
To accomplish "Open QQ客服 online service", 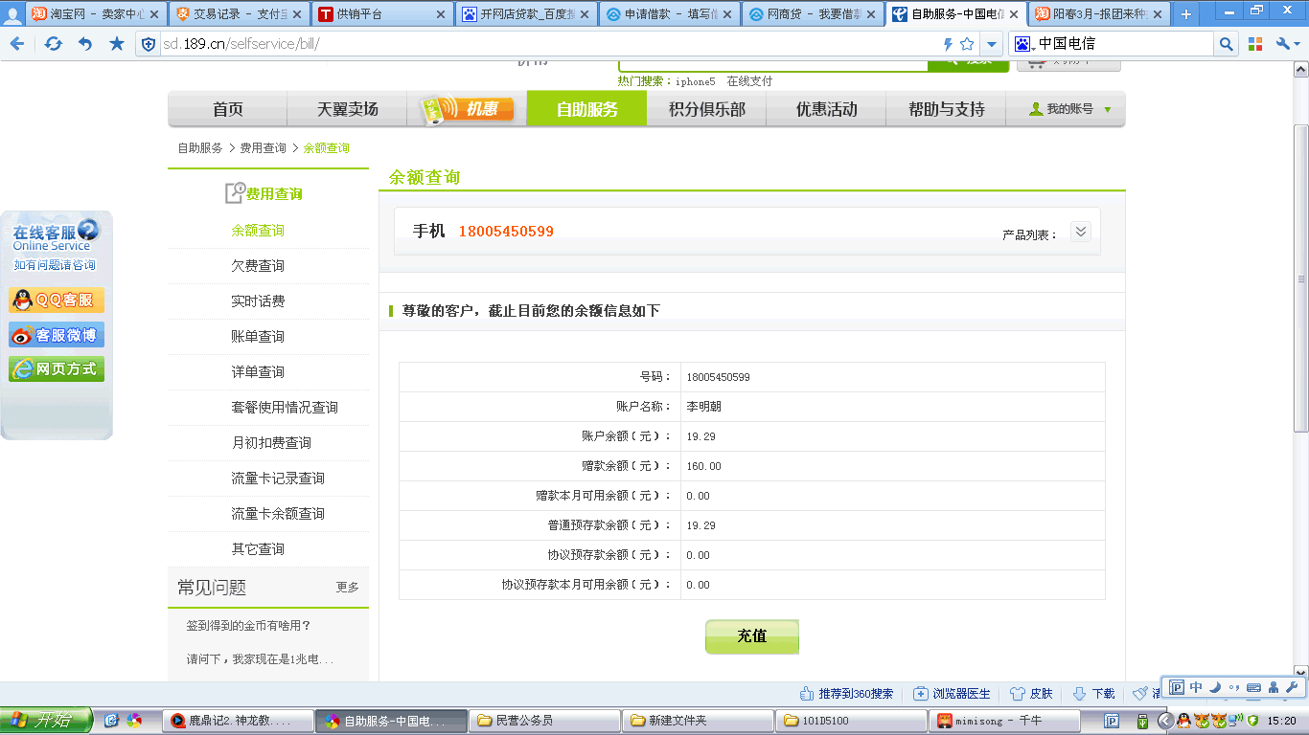I will pos(57,301).
